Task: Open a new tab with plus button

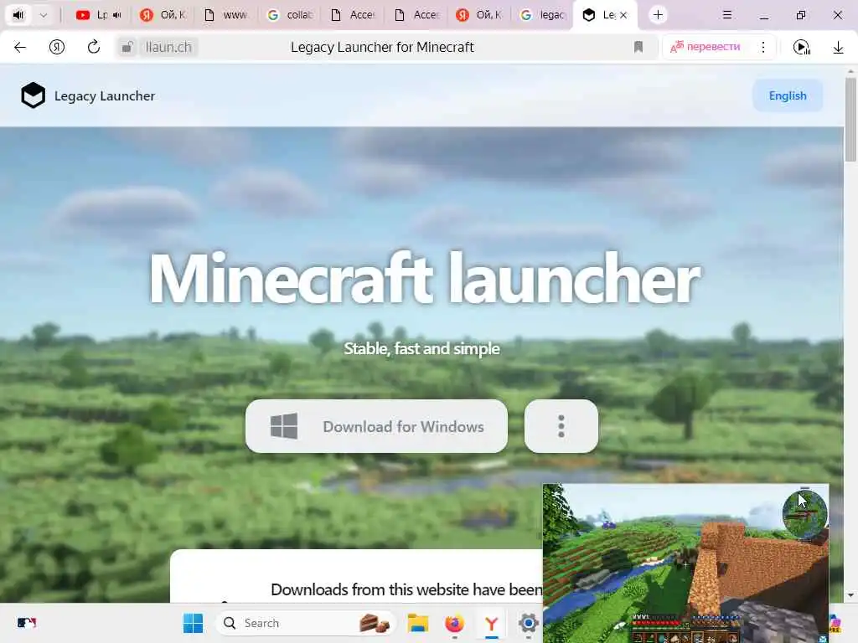Action: (x=658, y=15)
